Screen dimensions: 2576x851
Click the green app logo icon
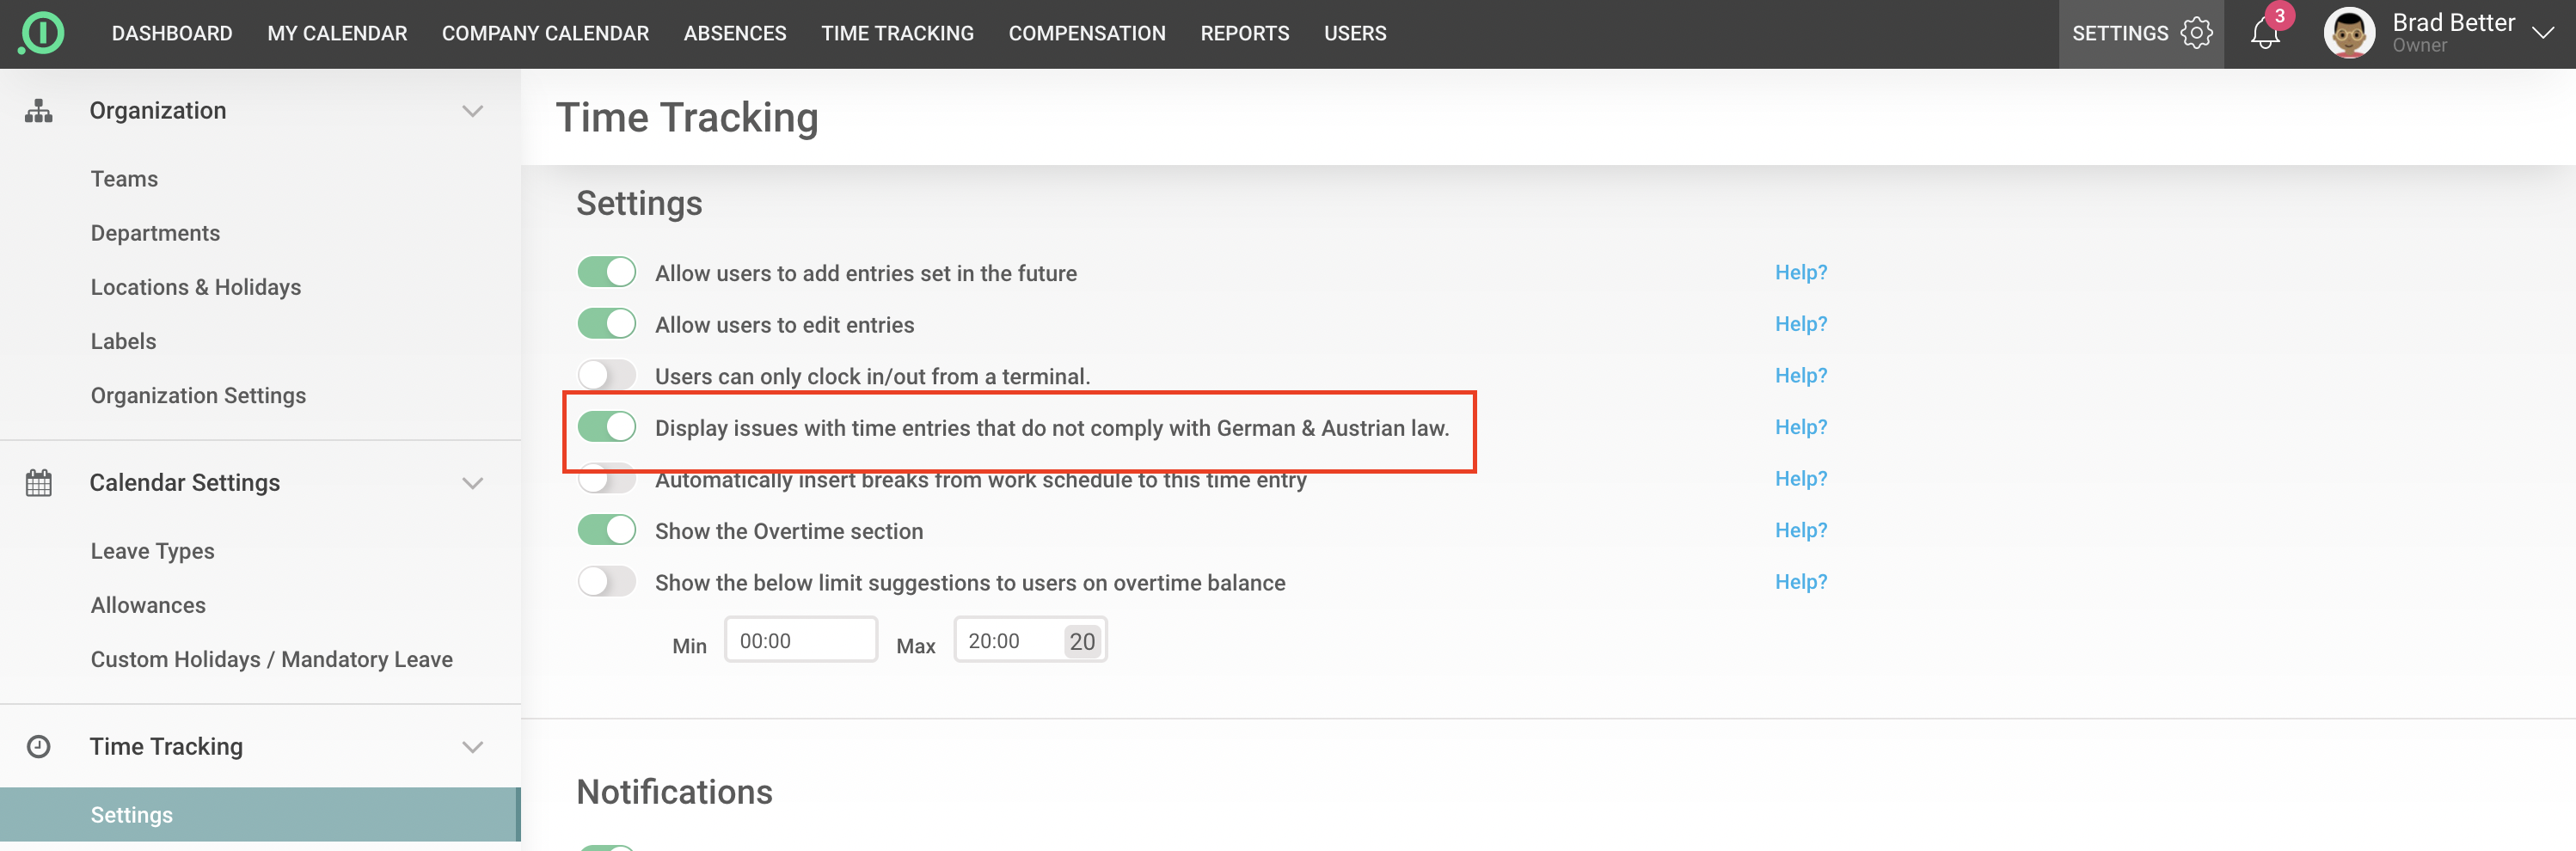[x=41, y=33]
